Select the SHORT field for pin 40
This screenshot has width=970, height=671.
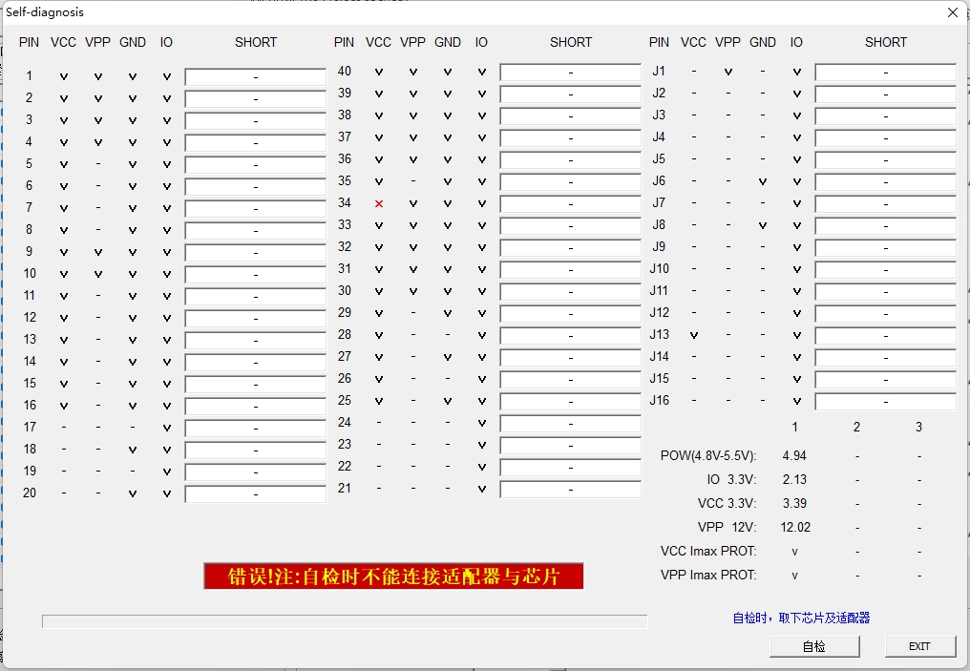pyautogui.click(x=570, y=73)
